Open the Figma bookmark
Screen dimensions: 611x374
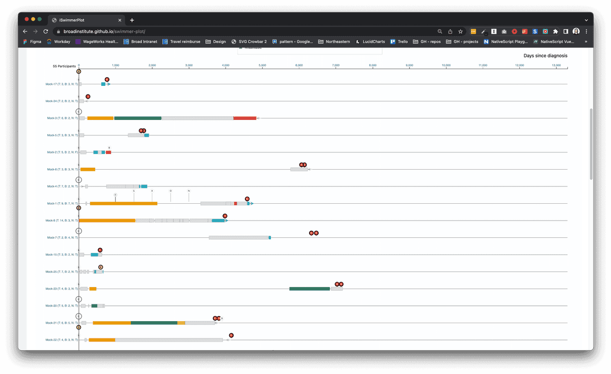point(32,42)
